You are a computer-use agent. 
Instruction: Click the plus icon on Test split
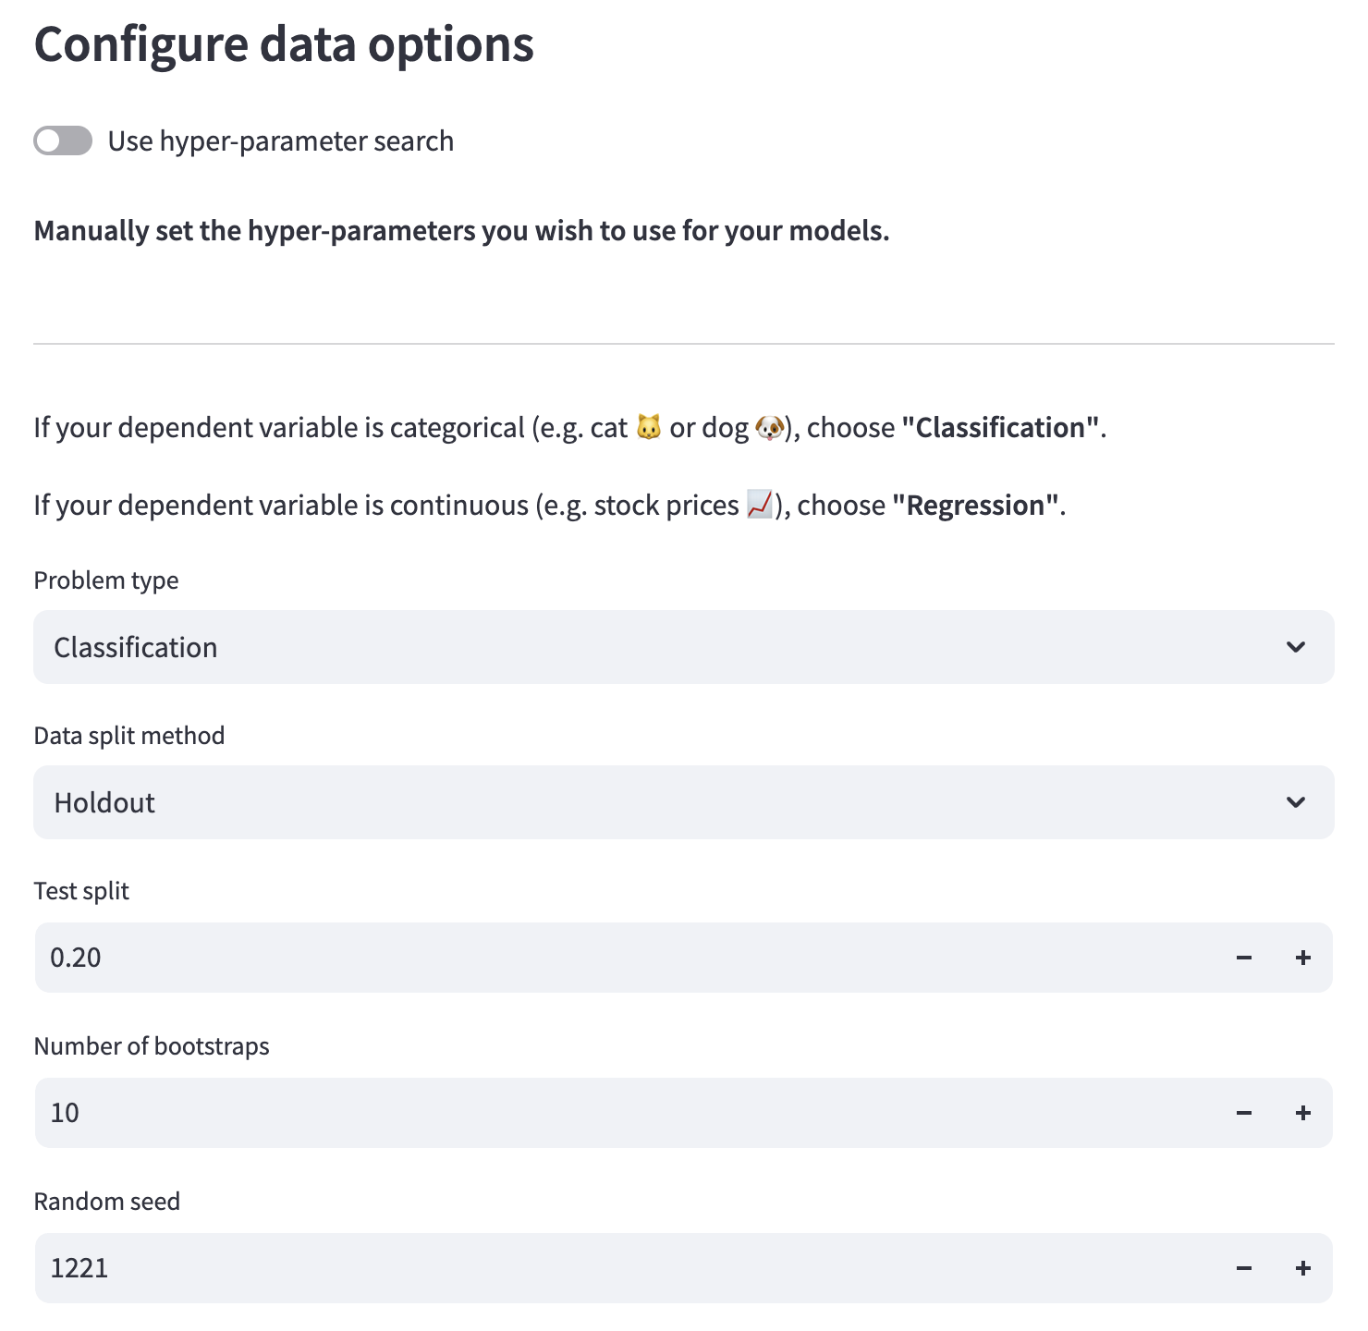pyautogui.click(x=1302, y=958)
